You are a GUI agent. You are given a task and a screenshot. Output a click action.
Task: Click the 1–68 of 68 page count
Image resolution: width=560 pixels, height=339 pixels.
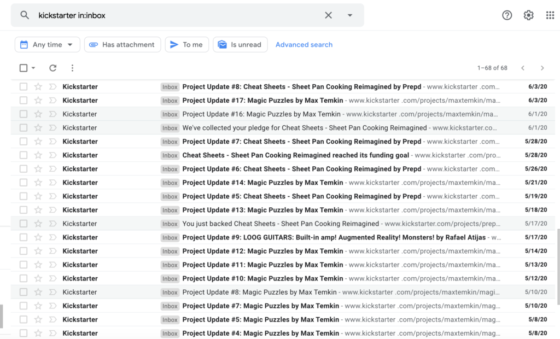492,68
